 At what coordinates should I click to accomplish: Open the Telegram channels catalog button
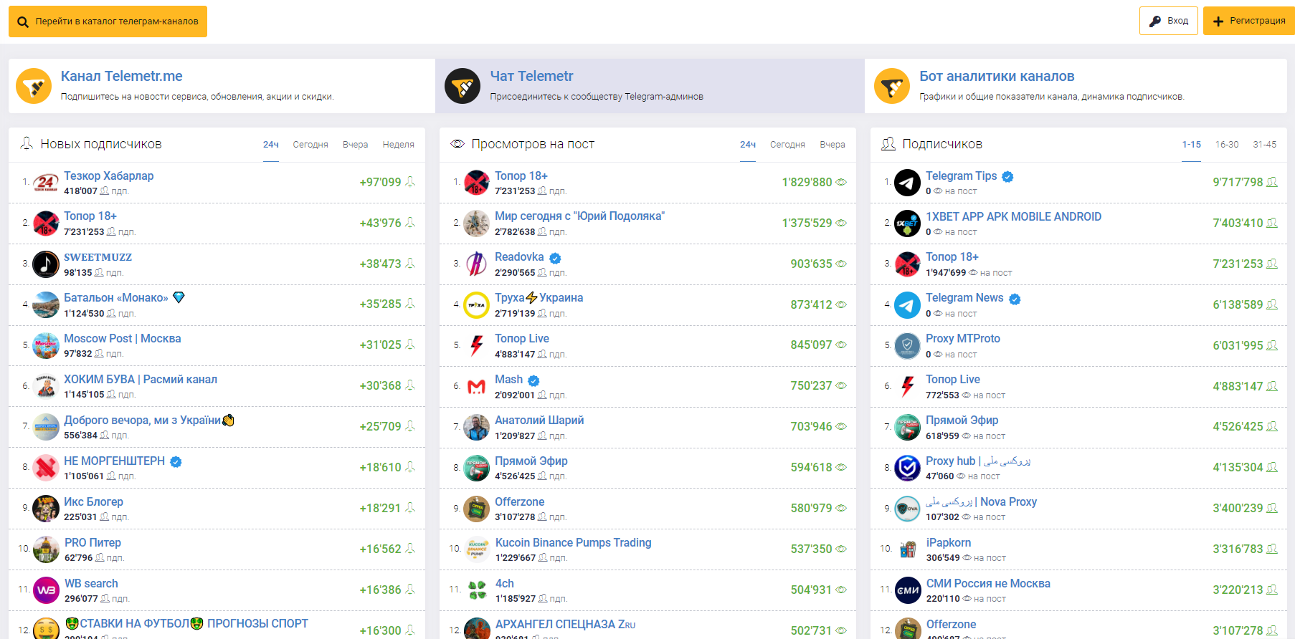(x=108, y=21)
